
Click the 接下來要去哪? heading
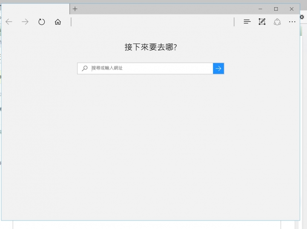click(x=151, y=47)
